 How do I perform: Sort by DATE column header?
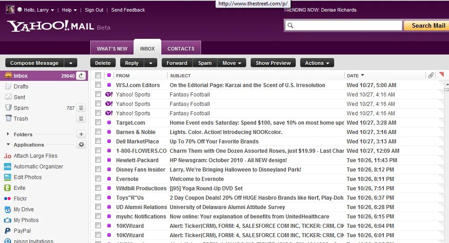355,75
